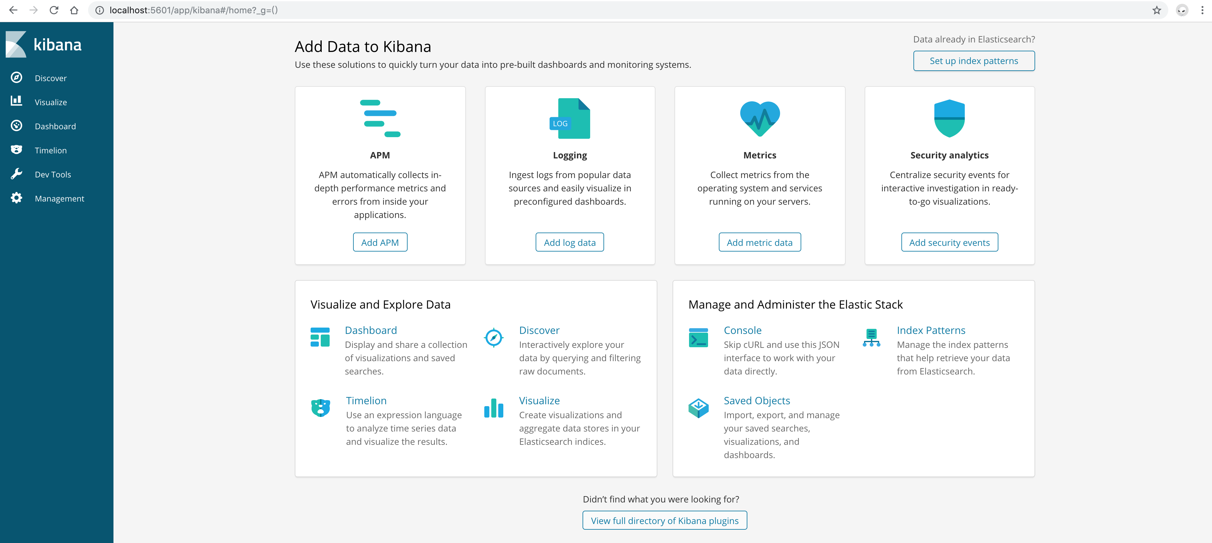1212x543 pixels.
Task: Click the Add security events button
Action: [x=949, y=242]
